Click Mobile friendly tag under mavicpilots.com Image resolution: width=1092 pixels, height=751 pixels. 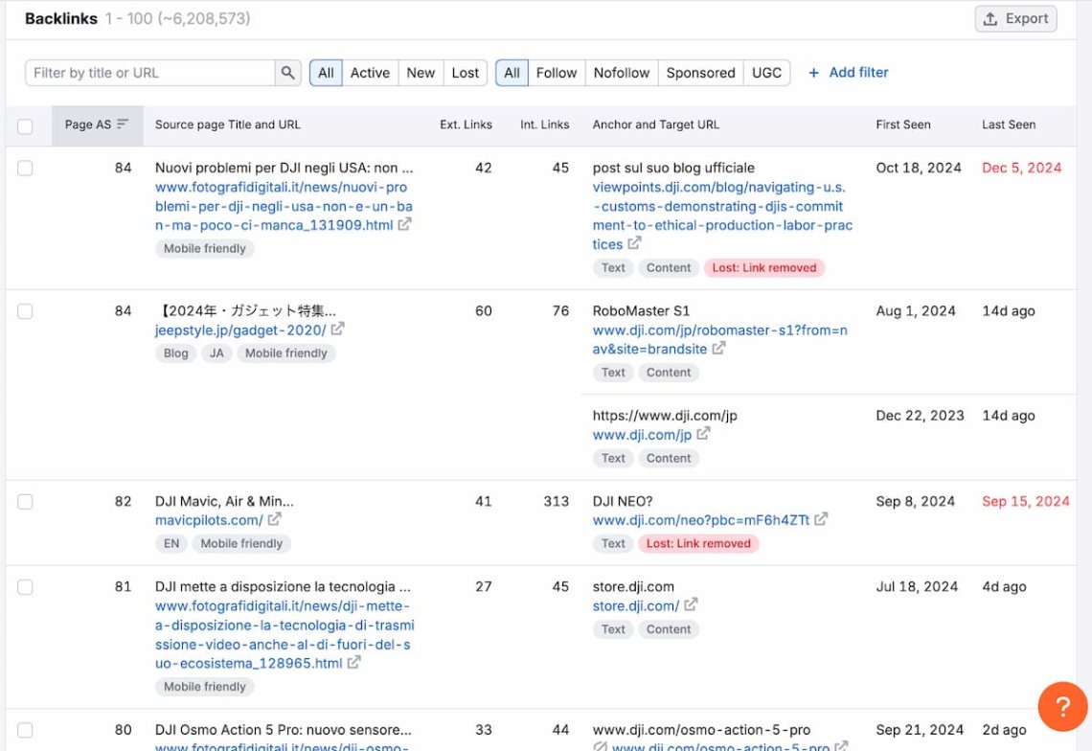(x=241, y=543)
